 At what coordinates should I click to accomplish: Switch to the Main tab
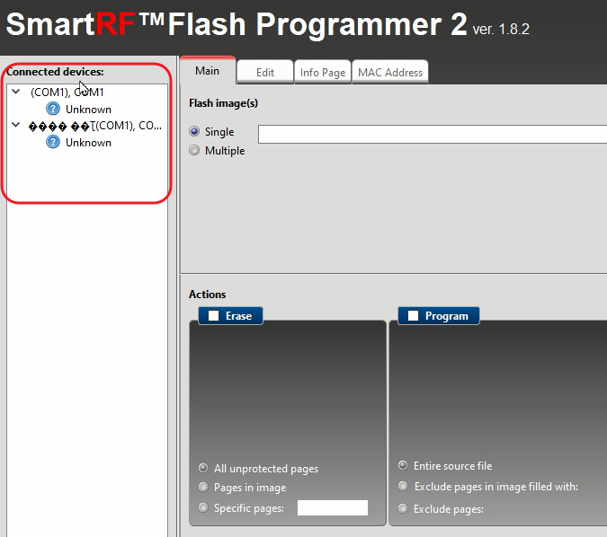[x=208, y=71]
